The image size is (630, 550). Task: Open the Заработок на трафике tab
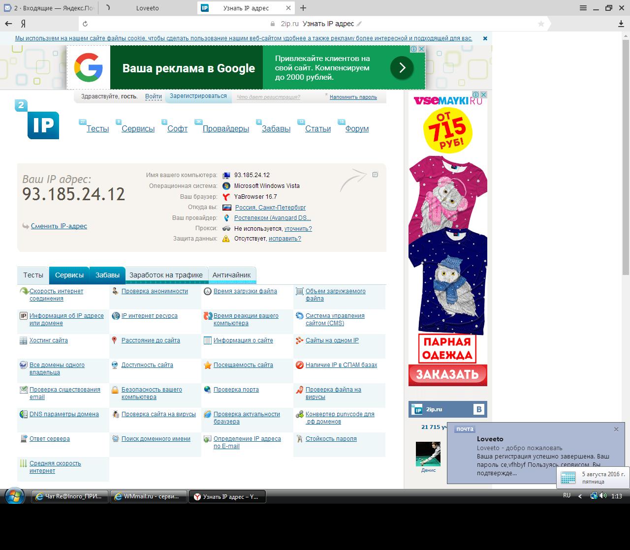[166, 275]
